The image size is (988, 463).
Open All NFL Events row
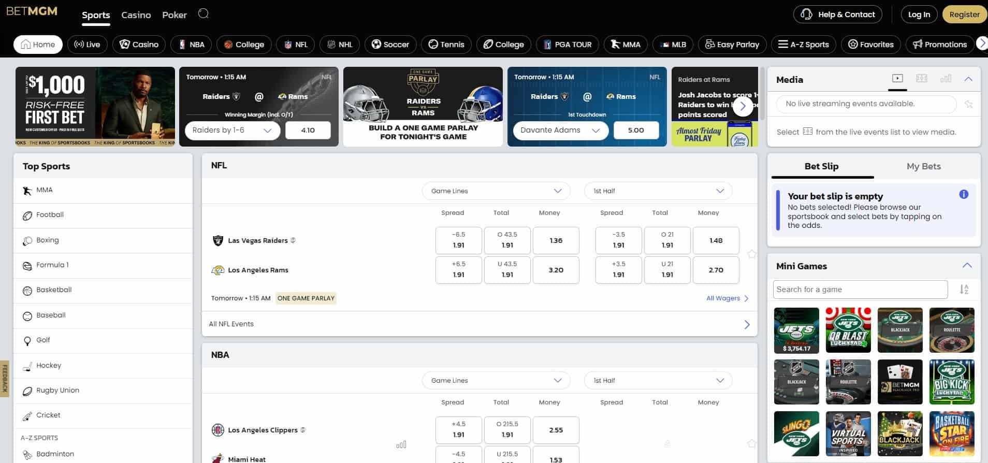[480, 324]
